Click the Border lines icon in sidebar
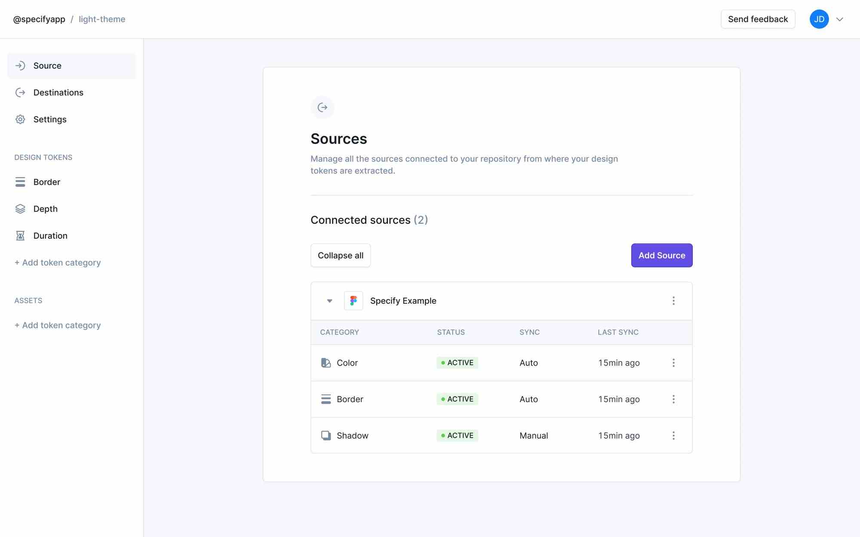 20,182
